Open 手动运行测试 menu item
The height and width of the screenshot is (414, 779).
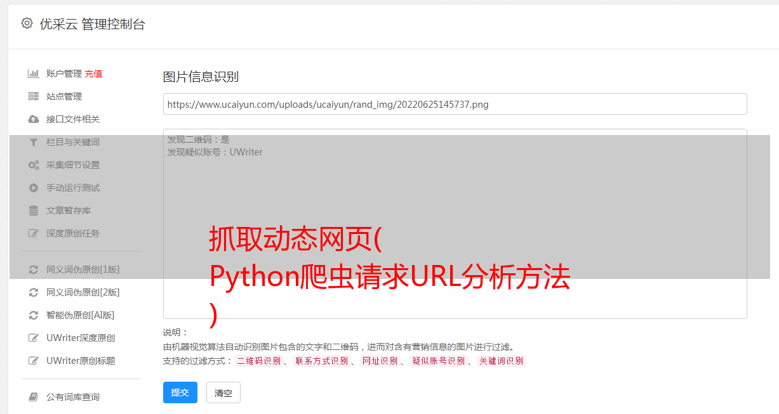[73, 188]
